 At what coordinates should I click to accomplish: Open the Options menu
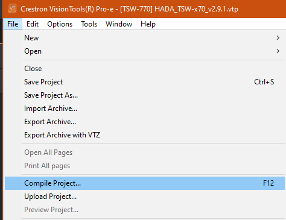(x=60, y=24)
